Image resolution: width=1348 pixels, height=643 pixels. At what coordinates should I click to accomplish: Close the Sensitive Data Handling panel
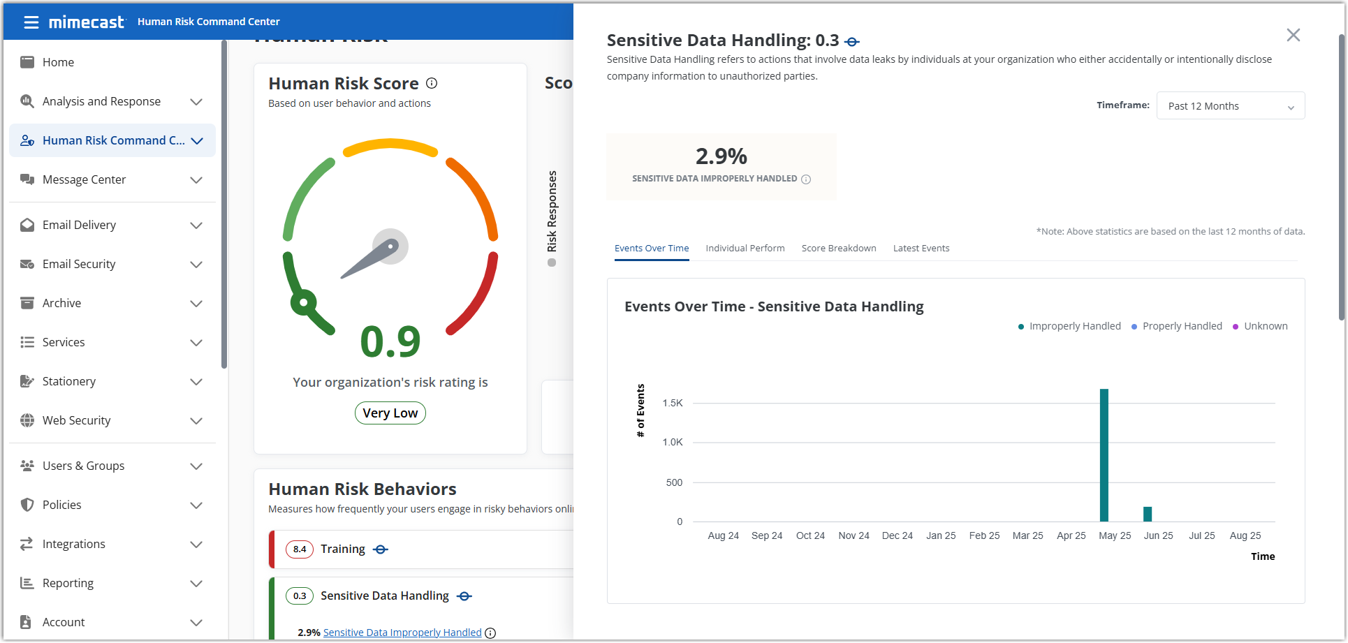coord(1293,35)
